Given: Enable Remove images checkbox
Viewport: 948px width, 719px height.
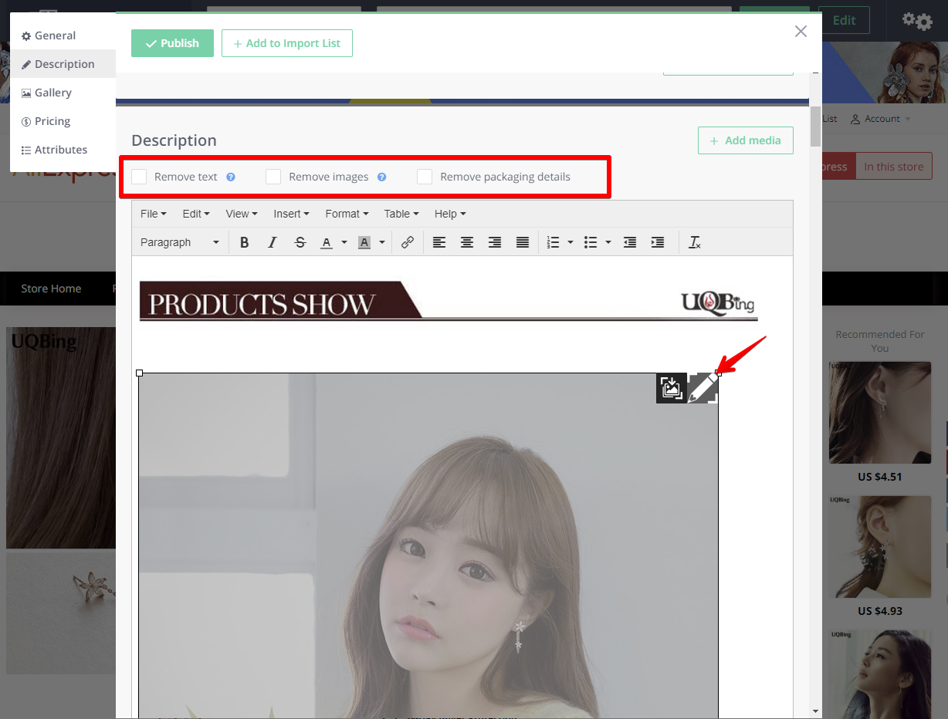Looking at the screenshot, I should 273,177.
